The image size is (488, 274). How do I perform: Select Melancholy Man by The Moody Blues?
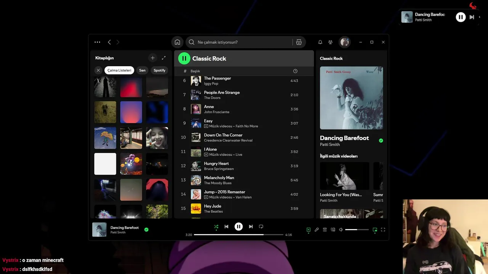[x=244, y=180]
